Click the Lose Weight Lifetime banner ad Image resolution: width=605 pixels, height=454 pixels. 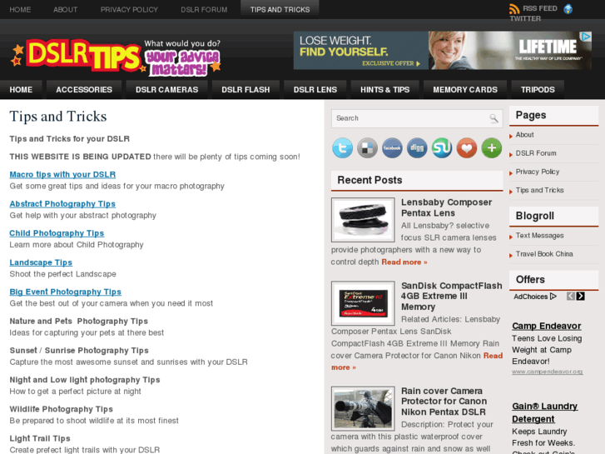[x=442, y=51]
